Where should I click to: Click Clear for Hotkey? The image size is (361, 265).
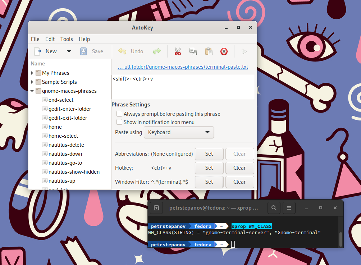click(239, 168)
